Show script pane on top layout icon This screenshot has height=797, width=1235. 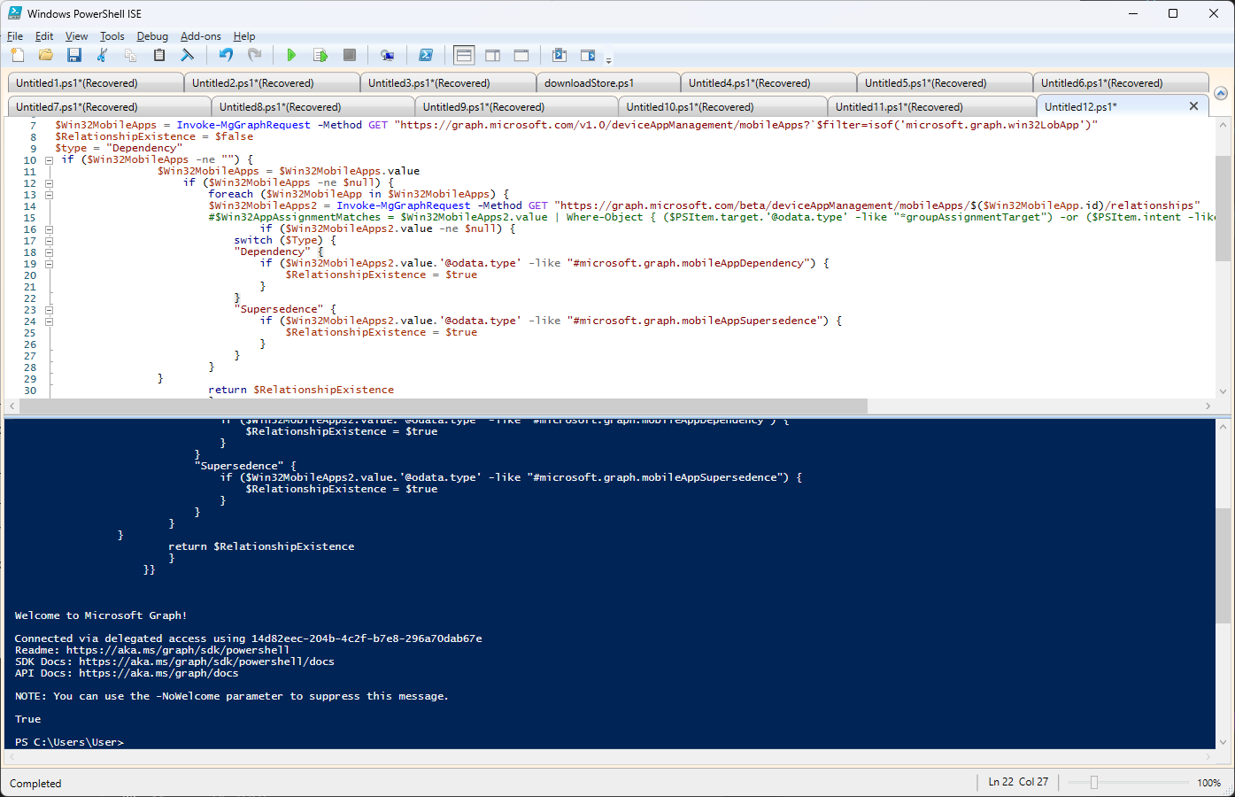coord(464,55)
